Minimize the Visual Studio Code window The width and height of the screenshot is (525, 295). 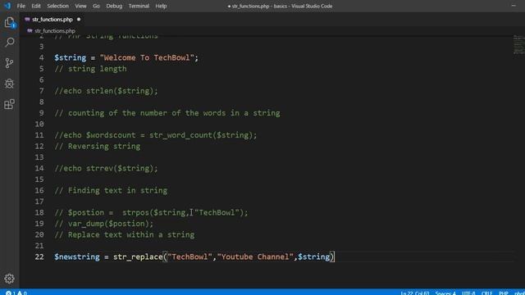[x=514, y=6]
